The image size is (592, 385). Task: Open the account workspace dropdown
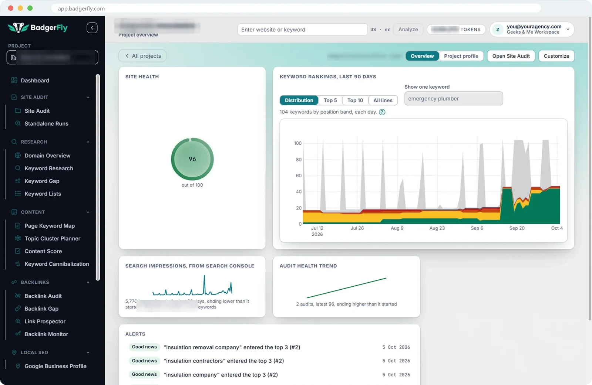click(x=532, y=29)
